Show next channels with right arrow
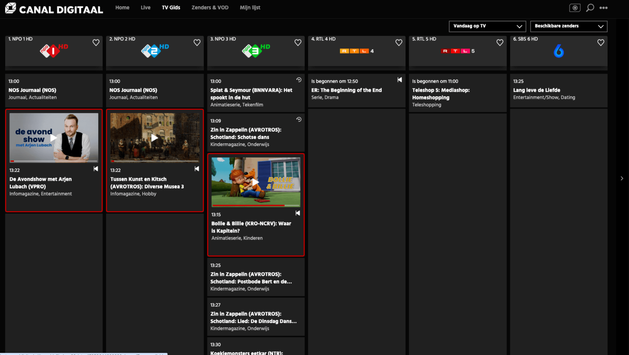Screen dimensions: 629x355 [622, 178]
